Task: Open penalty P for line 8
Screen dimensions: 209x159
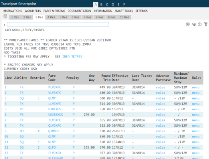Action: (73, 125)
